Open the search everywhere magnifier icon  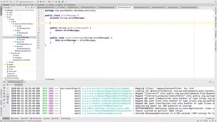pyautogui.click(x=216, y=2)
